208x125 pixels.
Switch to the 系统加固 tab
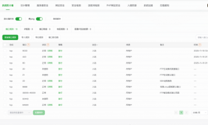[148, 6]
